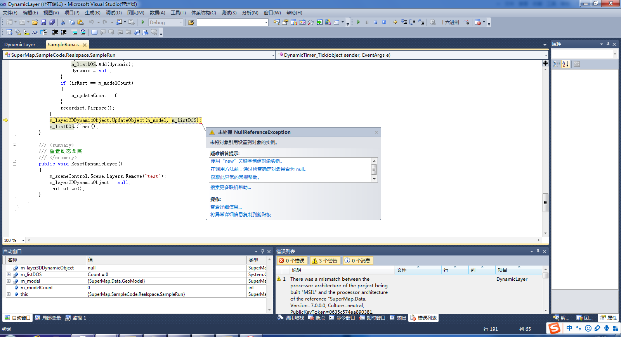Click the 说明 column header in error list

[342, 270]
